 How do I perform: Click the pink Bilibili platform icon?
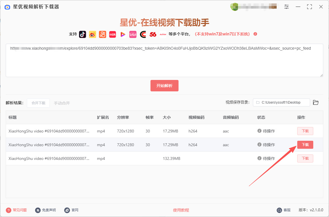[133, 34]
